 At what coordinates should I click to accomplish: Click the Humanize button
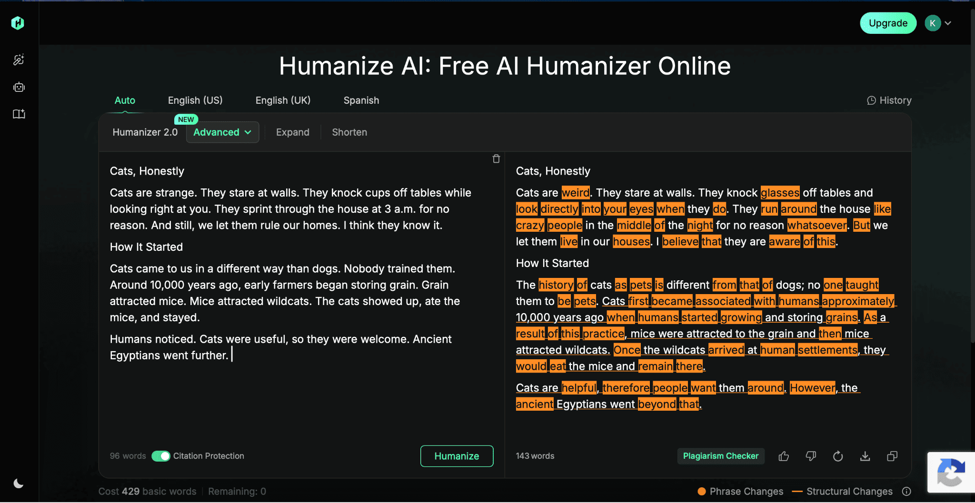(x=457, y=456)
